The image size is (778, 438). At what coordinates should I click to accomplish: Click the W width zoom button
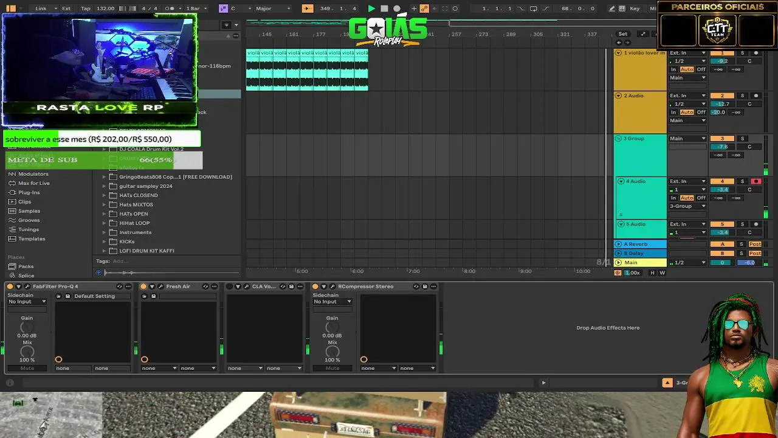click(662, 273)
